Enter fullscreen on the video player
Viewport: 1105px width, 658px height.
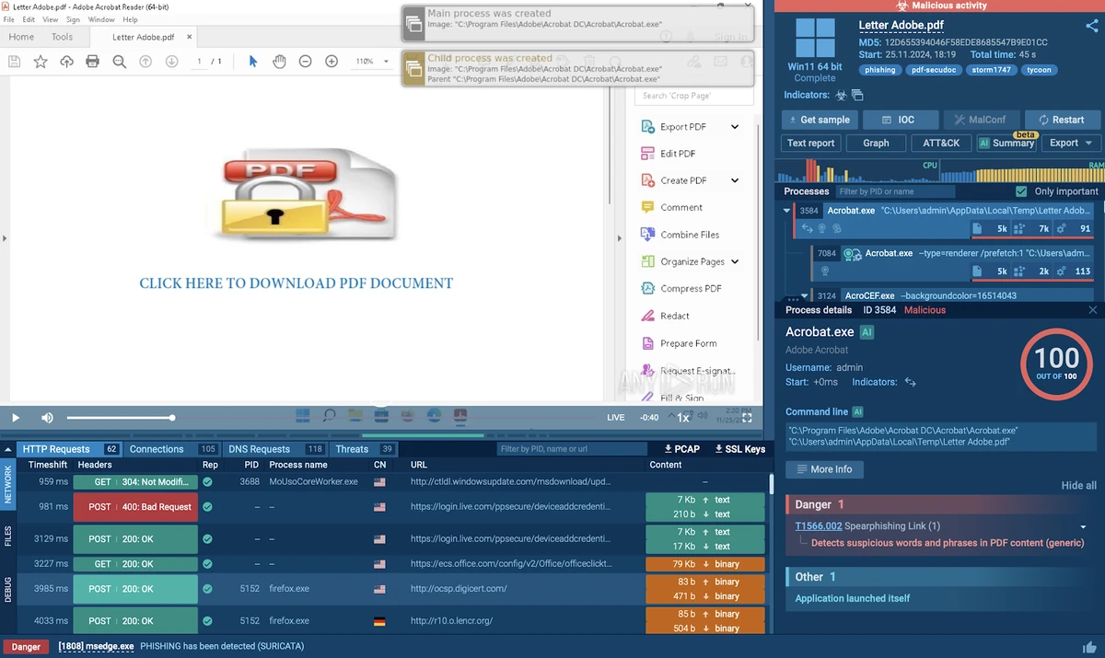tap(748, 418)
